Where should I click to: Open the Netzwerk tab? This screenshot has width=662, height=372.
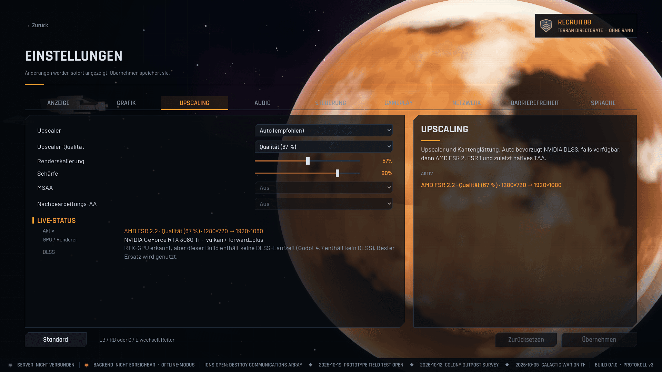[467, 103]
